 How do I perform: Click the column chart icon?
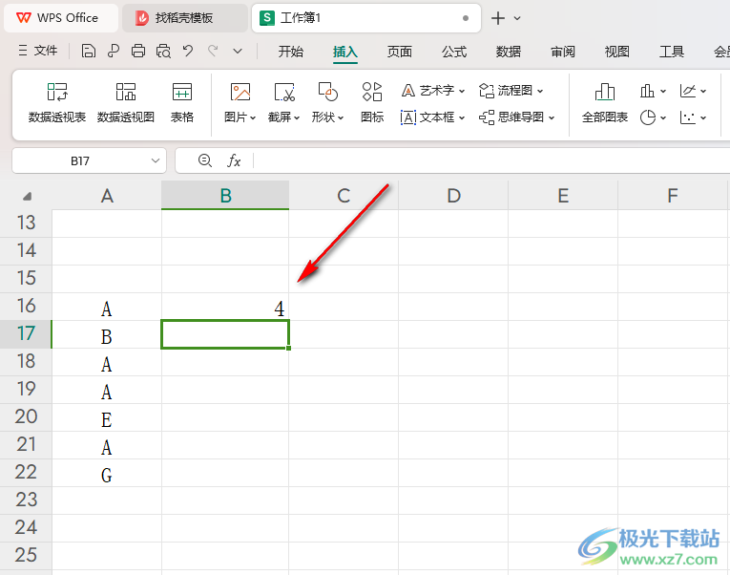tap(647, 91)
